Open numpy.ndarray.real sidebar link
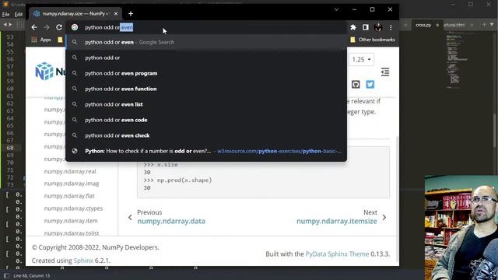 click(x=70, y=171)
